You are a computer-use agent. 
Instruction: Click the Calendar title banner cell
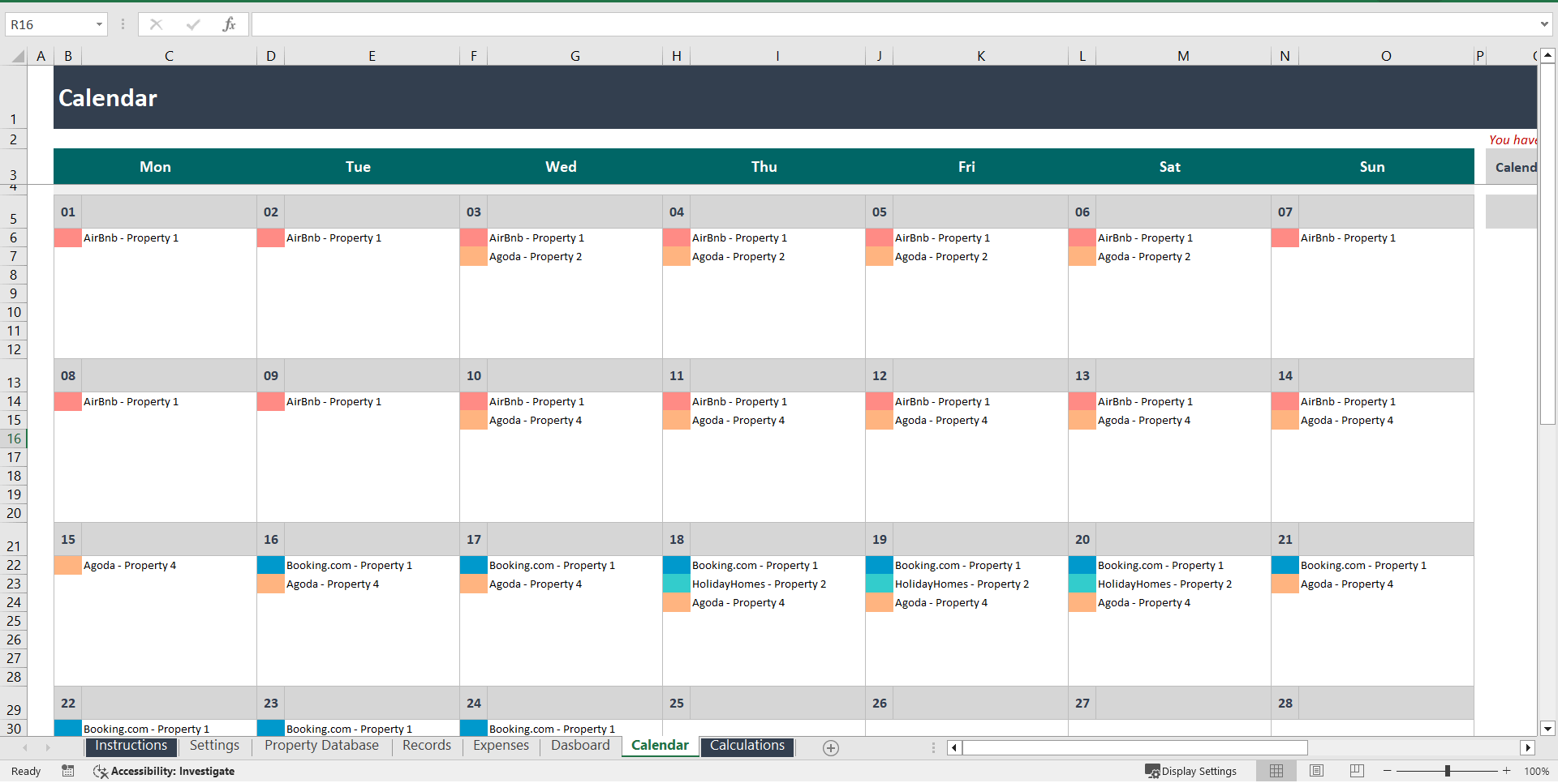pos(795,97)
